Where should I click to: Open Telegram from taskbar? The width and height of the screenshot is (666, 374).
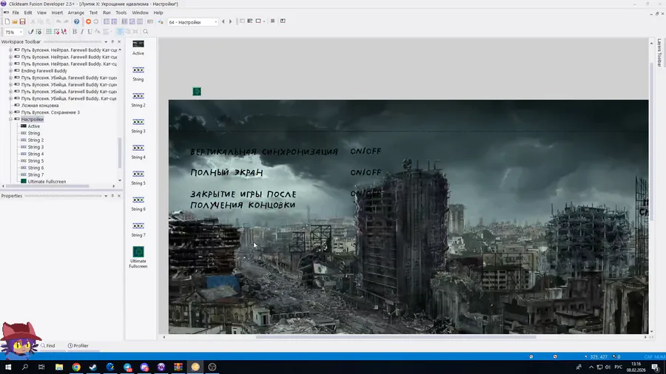127,367
